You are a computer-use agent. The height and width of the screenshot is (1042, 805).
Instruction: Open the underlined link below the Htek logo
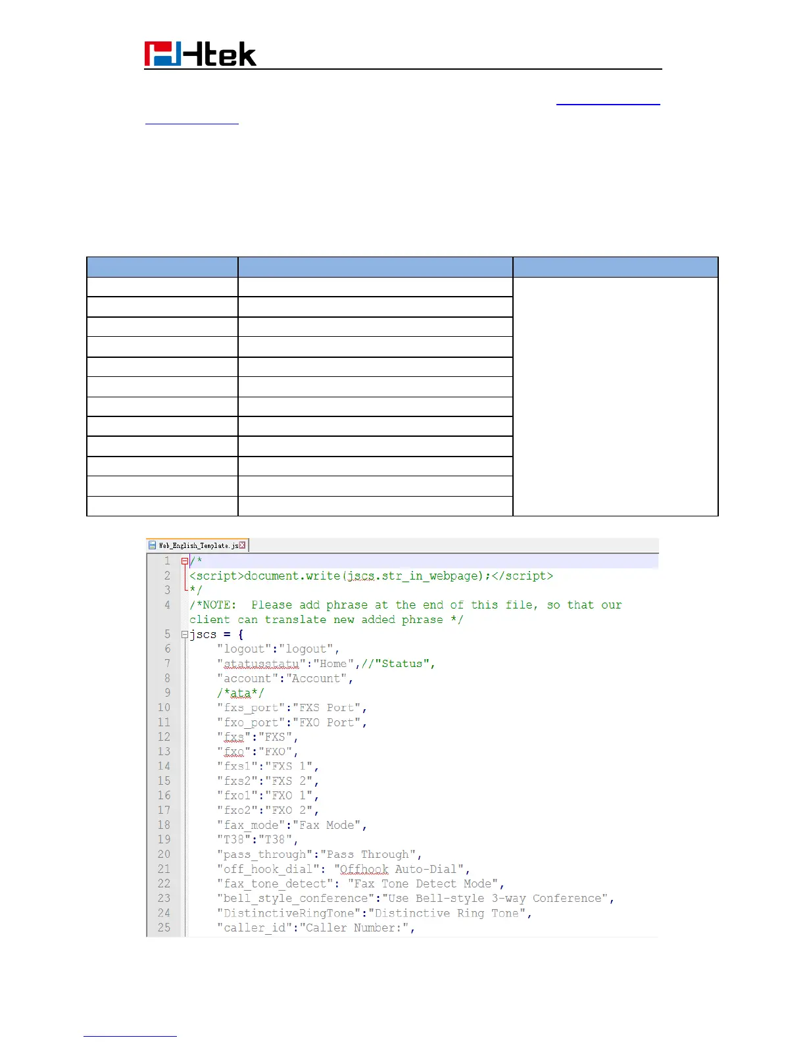click(191, 123)
